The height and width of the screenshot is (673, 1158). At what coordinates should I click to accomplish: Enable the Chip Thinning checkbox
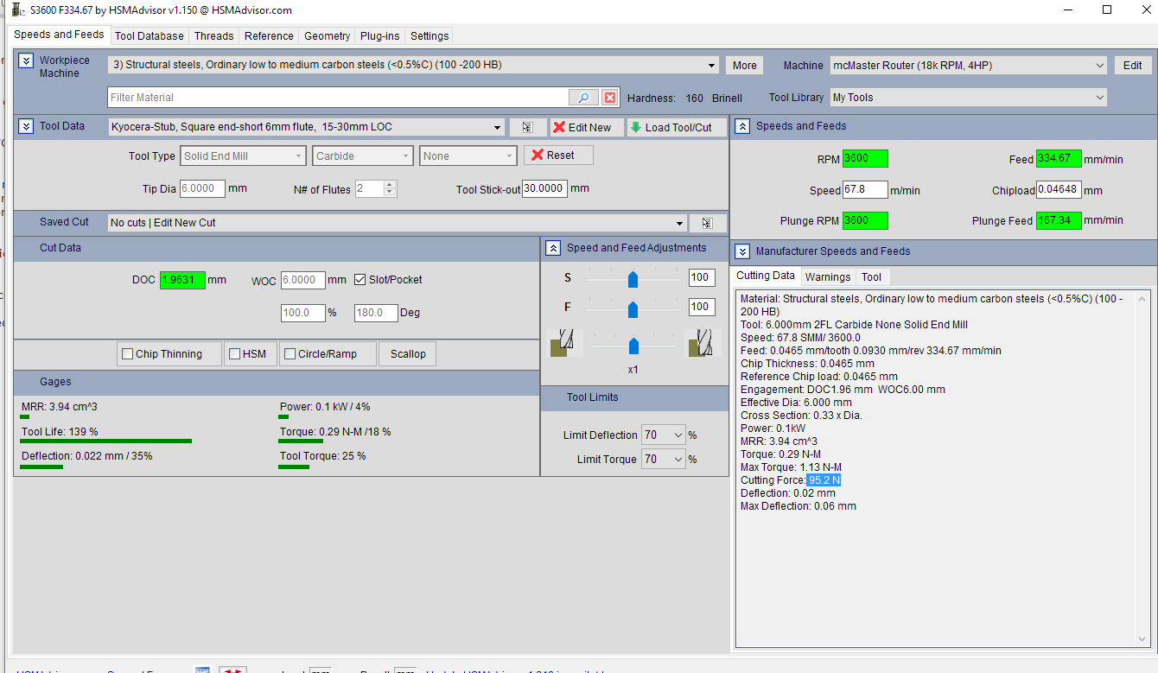click(x=128, y=354)
